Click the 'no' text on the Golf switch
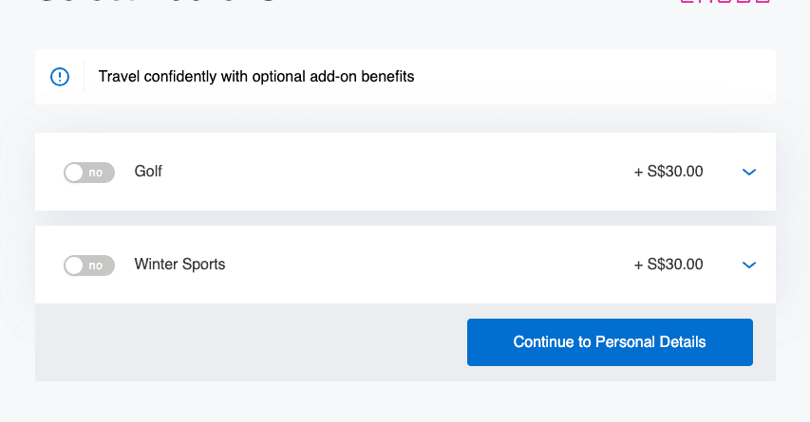The height and width of the screenshot is (422, 810). (x=96, y=173)
